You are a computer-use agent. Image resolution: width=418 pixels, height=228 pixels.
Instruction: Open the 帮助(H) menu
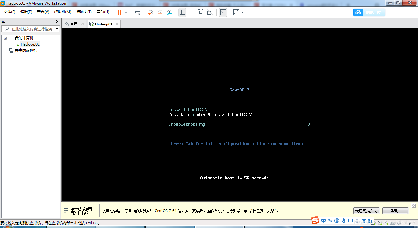pyautogui.click(x=103, y=12)
